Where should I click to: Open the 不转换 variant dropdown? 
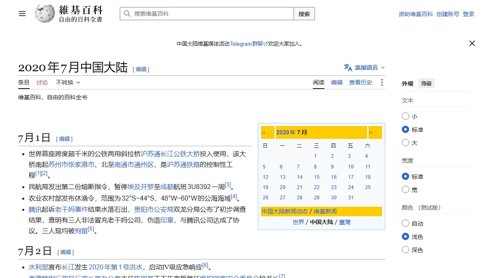coord(68,82)
